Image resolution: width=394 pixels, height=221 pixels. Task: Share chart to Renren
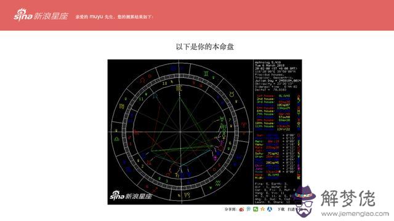270,209
